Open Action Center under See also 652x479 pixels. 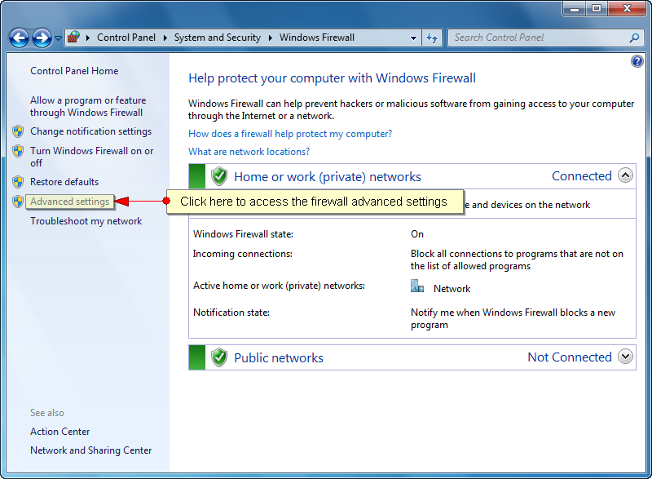[x=59, y=432]
